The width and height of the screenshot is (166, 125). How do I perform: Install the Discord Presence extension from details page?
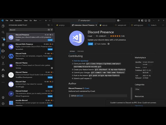(x=90, y=44)
